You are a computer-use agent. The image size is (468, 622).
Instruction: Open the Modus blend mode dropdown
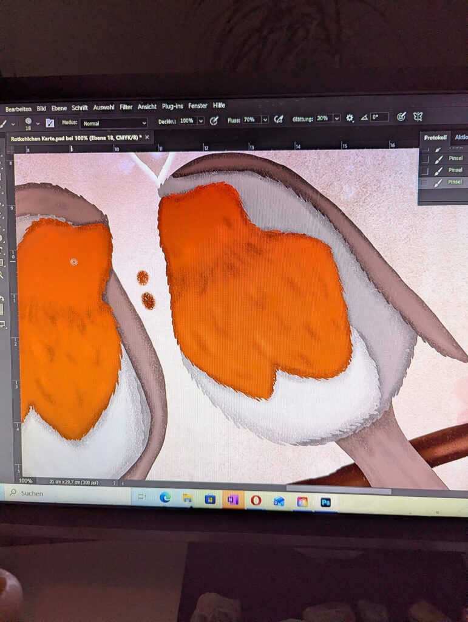point(114,123)
